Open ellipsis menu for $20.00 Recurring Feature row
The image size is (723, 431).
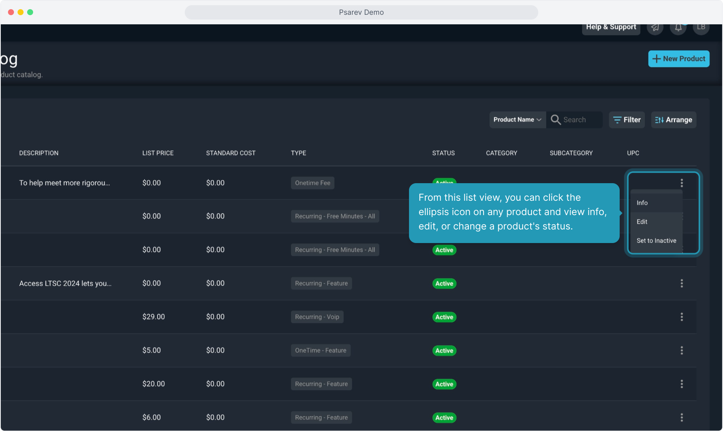[x=682, y=384]
